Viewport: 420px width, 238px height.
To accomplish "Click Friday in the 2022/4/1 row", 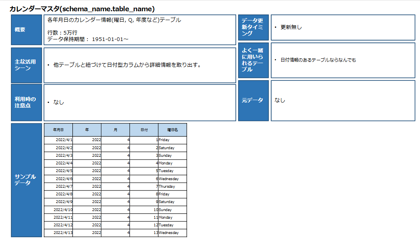I will click(173, 140).
